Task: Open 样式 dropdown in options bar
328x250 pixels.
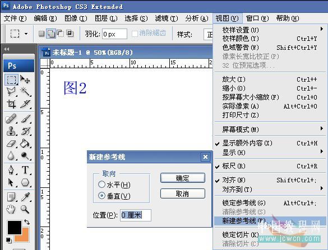Action: tap(209, 35)
